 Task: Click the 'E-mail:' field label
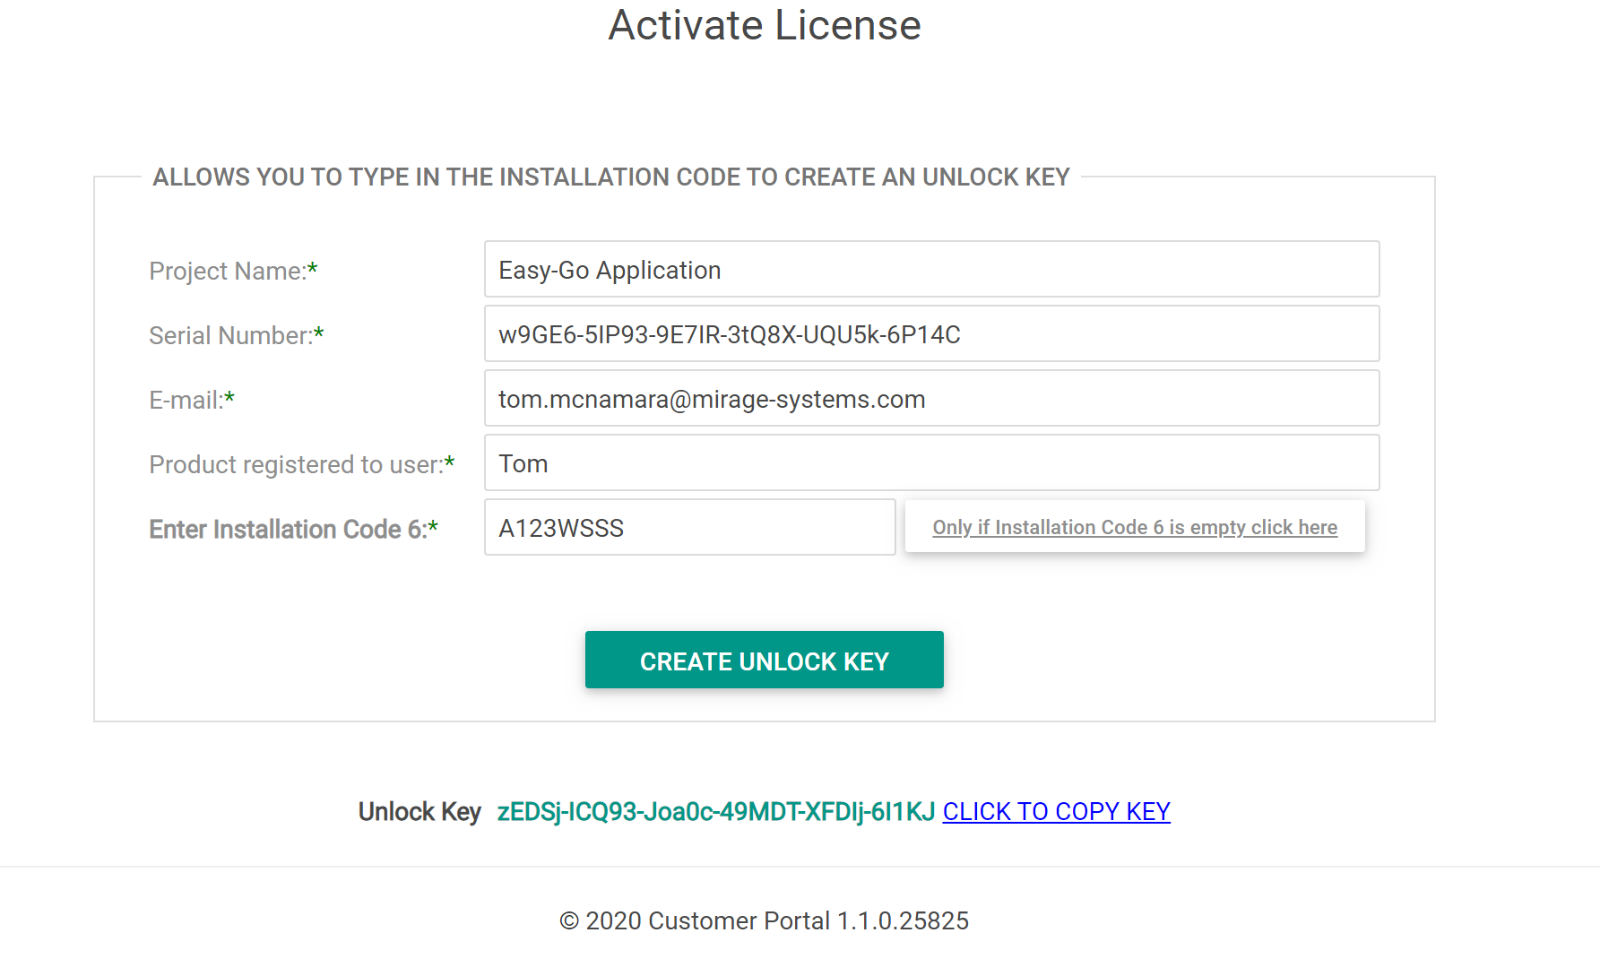point(185,401)
